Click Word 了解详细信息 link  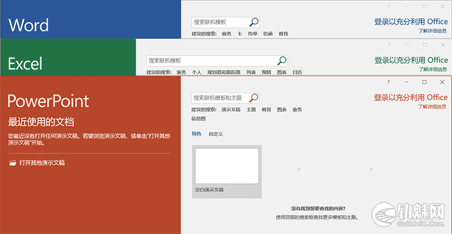[x=432, y=30]
